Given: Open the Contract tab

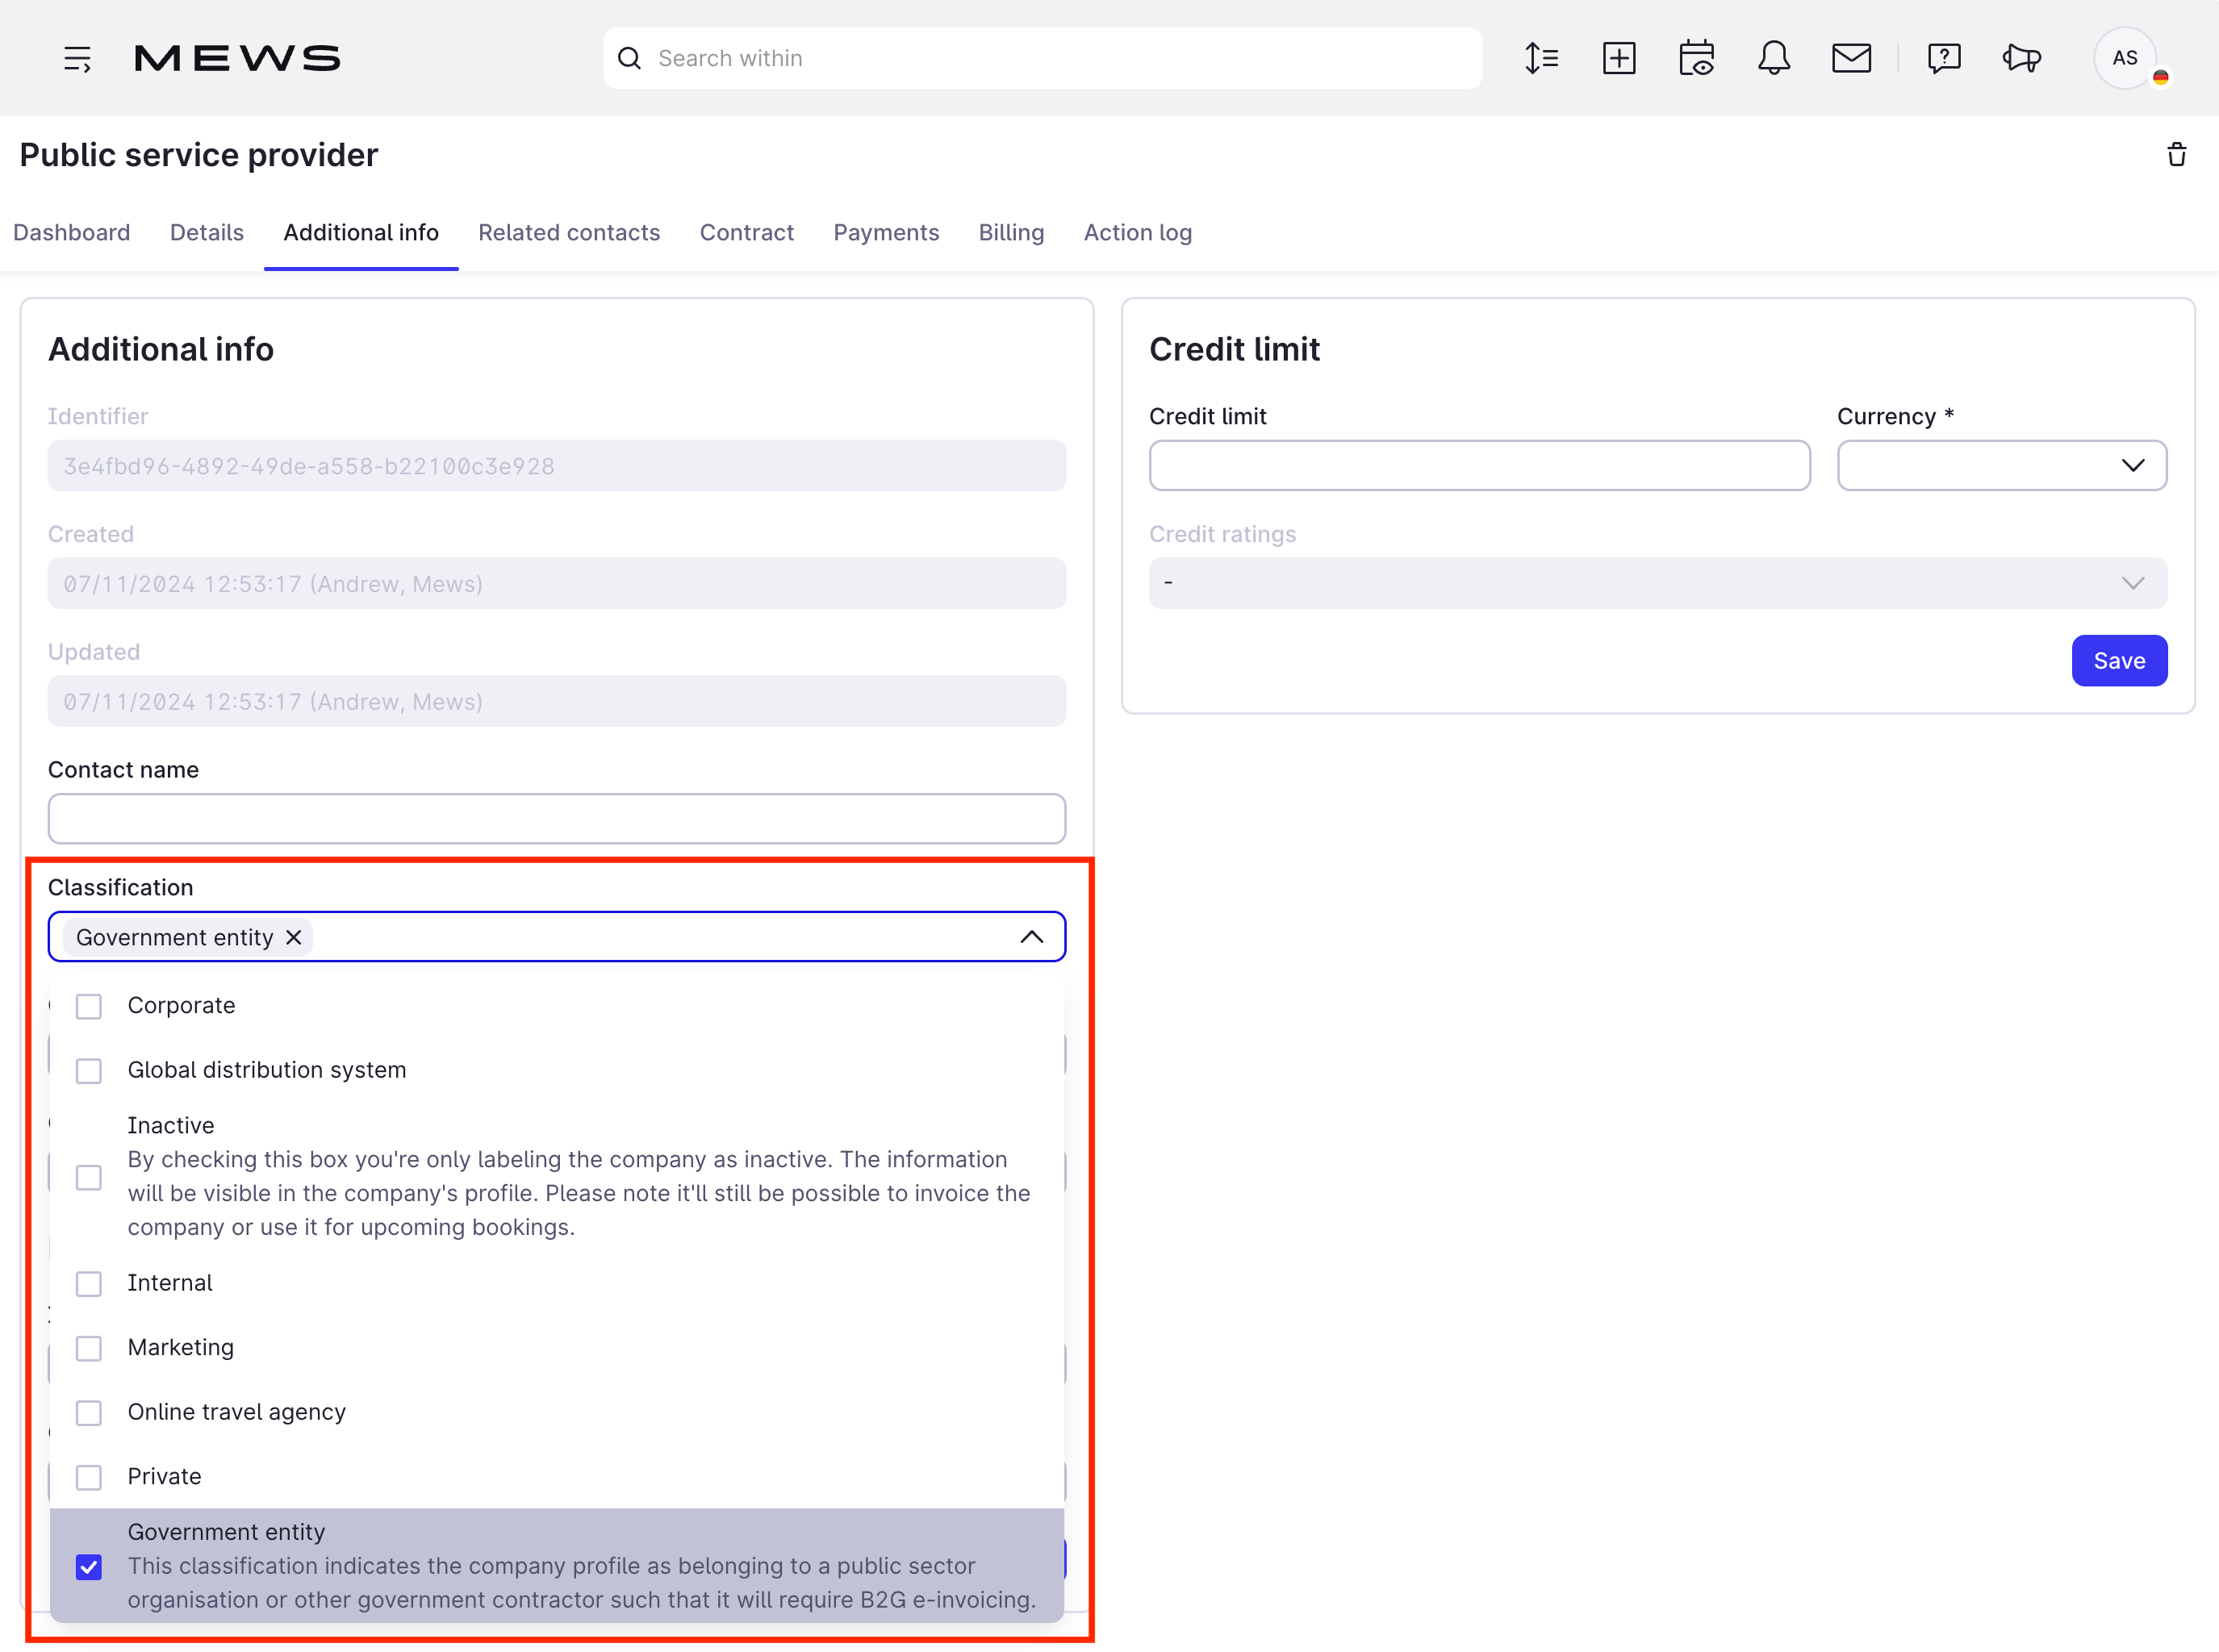Looking at the screenshot, I should click(x=746, y=233).
